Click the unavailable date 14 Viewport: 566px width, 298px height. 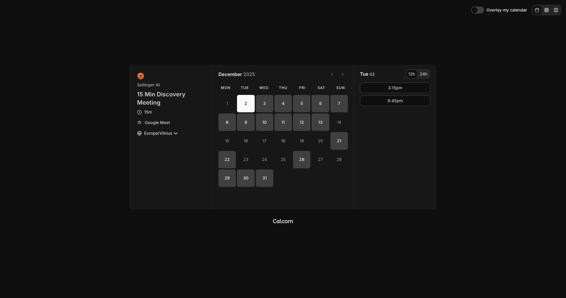[339, 122]
